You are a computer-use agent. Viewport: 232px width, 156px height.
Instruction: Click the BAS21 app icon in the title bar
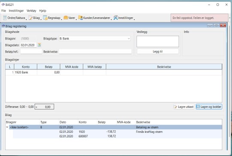point(3,5)
